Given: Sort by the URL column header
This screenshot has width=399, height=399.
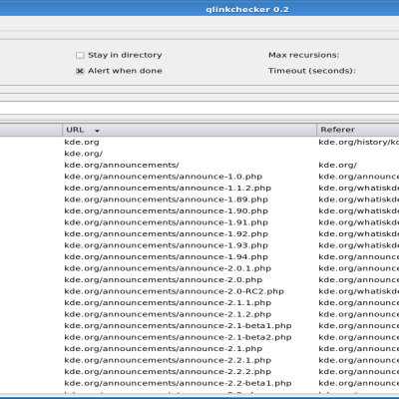Looking at the screenshot, I should 190,130.
